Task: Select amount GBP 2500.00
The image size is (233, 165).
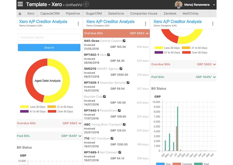Action: 119,75
